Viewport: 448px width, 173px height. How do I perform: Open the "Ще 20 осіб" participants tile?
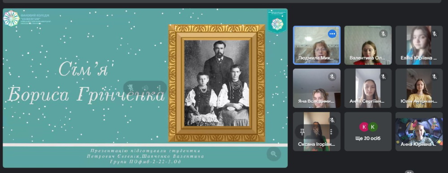tap(368, 132)
